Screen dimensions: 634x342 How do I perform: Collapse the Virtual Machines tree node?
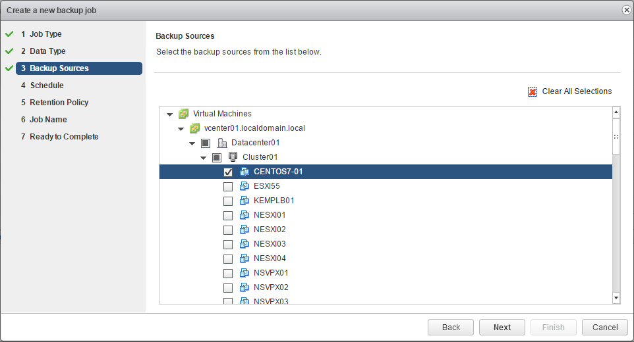(x=170, y=114)
